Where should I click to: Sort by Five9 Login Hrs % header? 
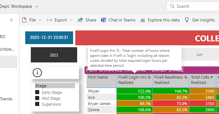pyautogui.click(x=134, y=81)
